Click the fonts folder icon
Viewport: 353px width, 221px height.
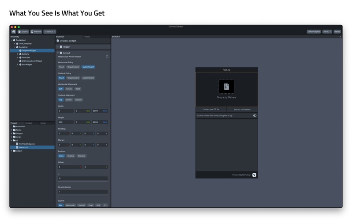[14, 130]
